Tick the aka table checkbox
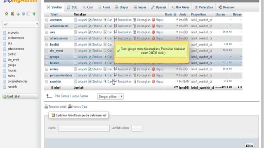Image resolution: width=264 pixels, height=148 pixels. [47, 32]
